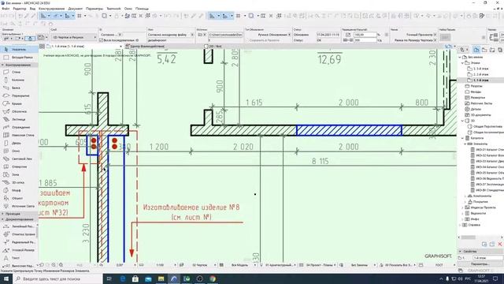Select the Морф morph tool
The height and width of the screenshot is (284, 504).
(19, 190)
